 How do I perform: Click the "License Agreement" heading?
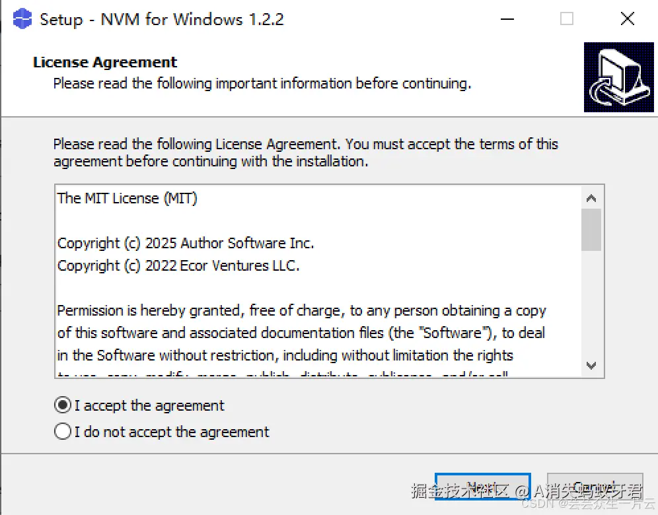[105, 62]
